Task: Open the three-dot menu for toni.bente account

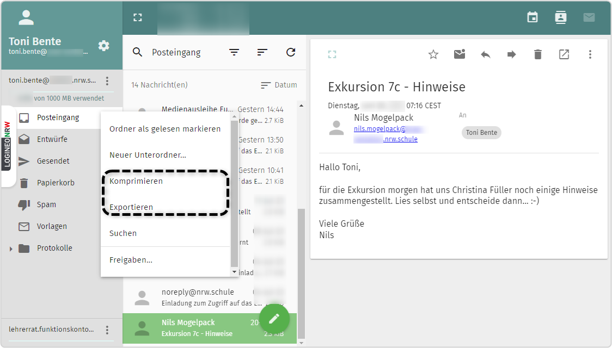Action: [x=107, y=80]
